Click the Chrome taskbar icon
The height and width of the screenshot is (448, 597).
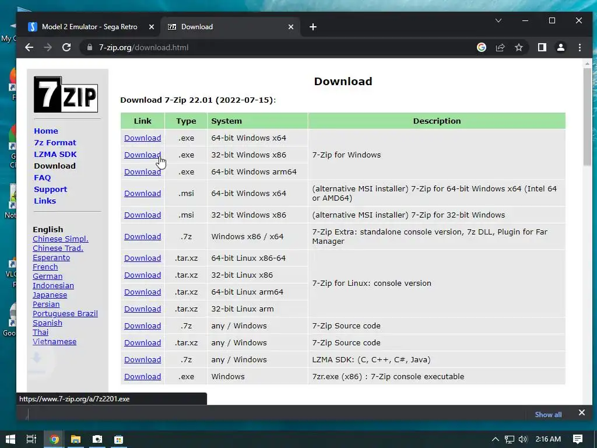pyautogui.click(x=54, y=439)
